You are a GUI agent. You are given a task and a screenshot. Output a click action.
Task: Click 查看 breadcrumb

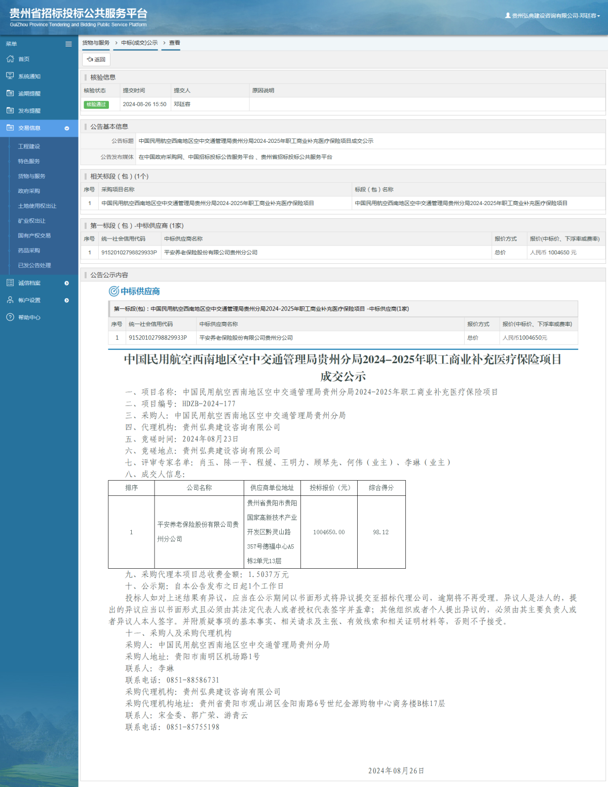click(x=174, y=43)
